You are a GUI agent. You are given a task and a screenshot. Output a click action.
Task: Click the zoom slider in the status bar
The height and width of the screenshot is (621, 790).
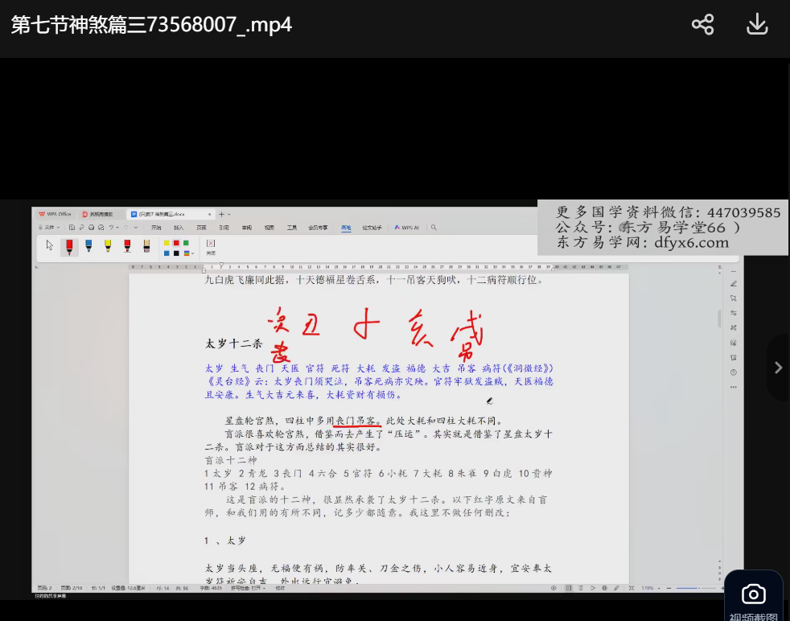[686, 588]
